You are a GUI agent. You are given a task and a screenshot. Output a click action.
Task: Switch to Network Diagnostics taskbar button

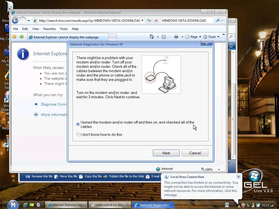pos(153,205)
